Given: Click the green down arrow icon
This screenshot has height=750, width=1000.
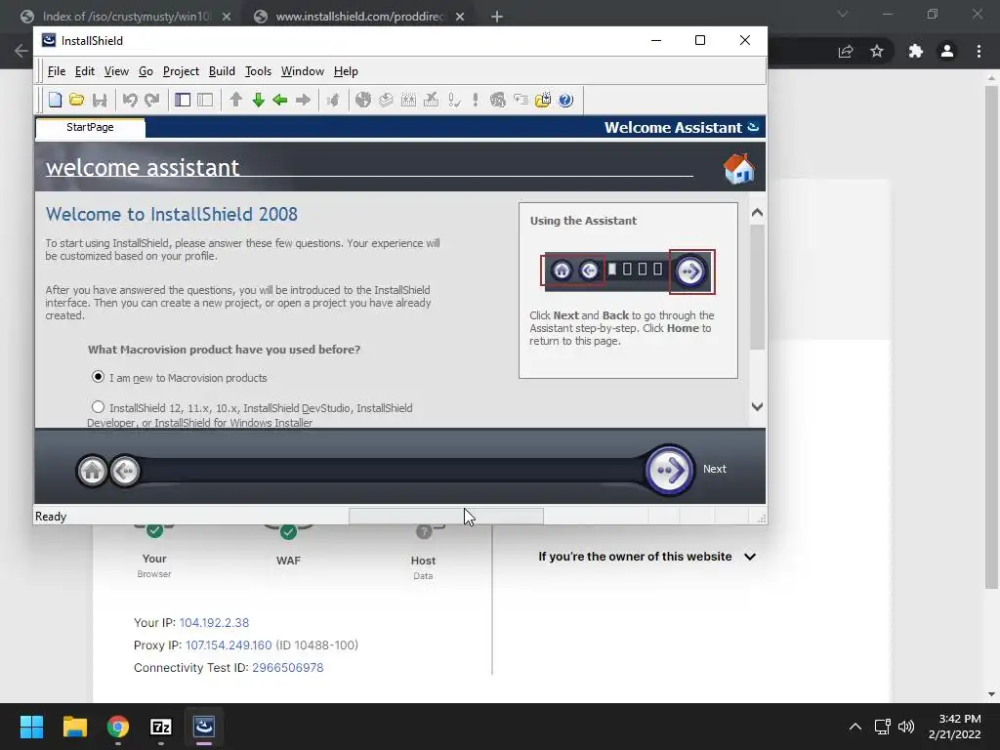Looking at the screenshot, I should coord(258,101).
